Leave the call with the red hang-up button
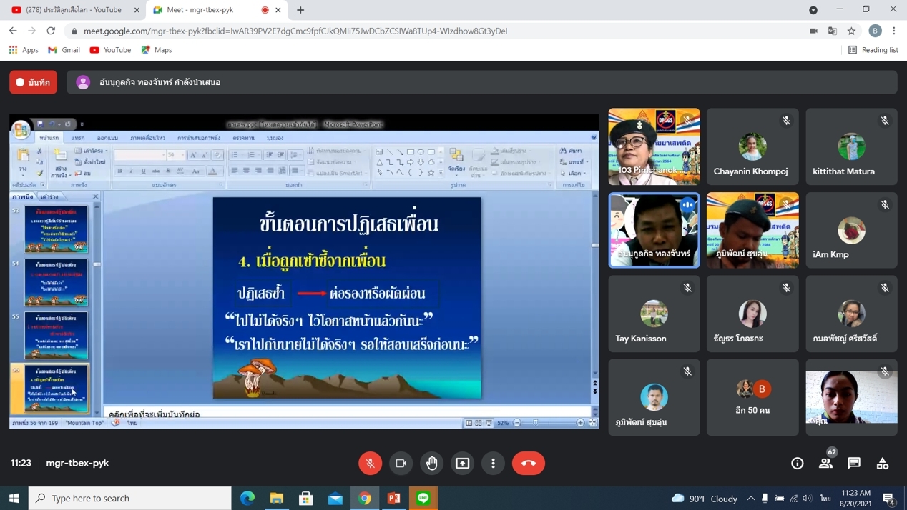 point(529,463)
